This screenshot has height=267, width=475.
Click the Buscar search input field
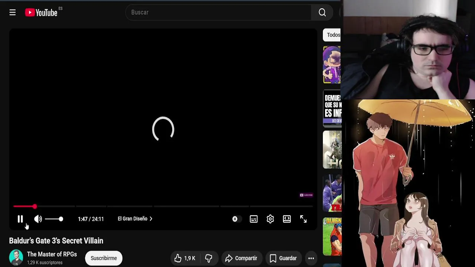tap(219, 12)
